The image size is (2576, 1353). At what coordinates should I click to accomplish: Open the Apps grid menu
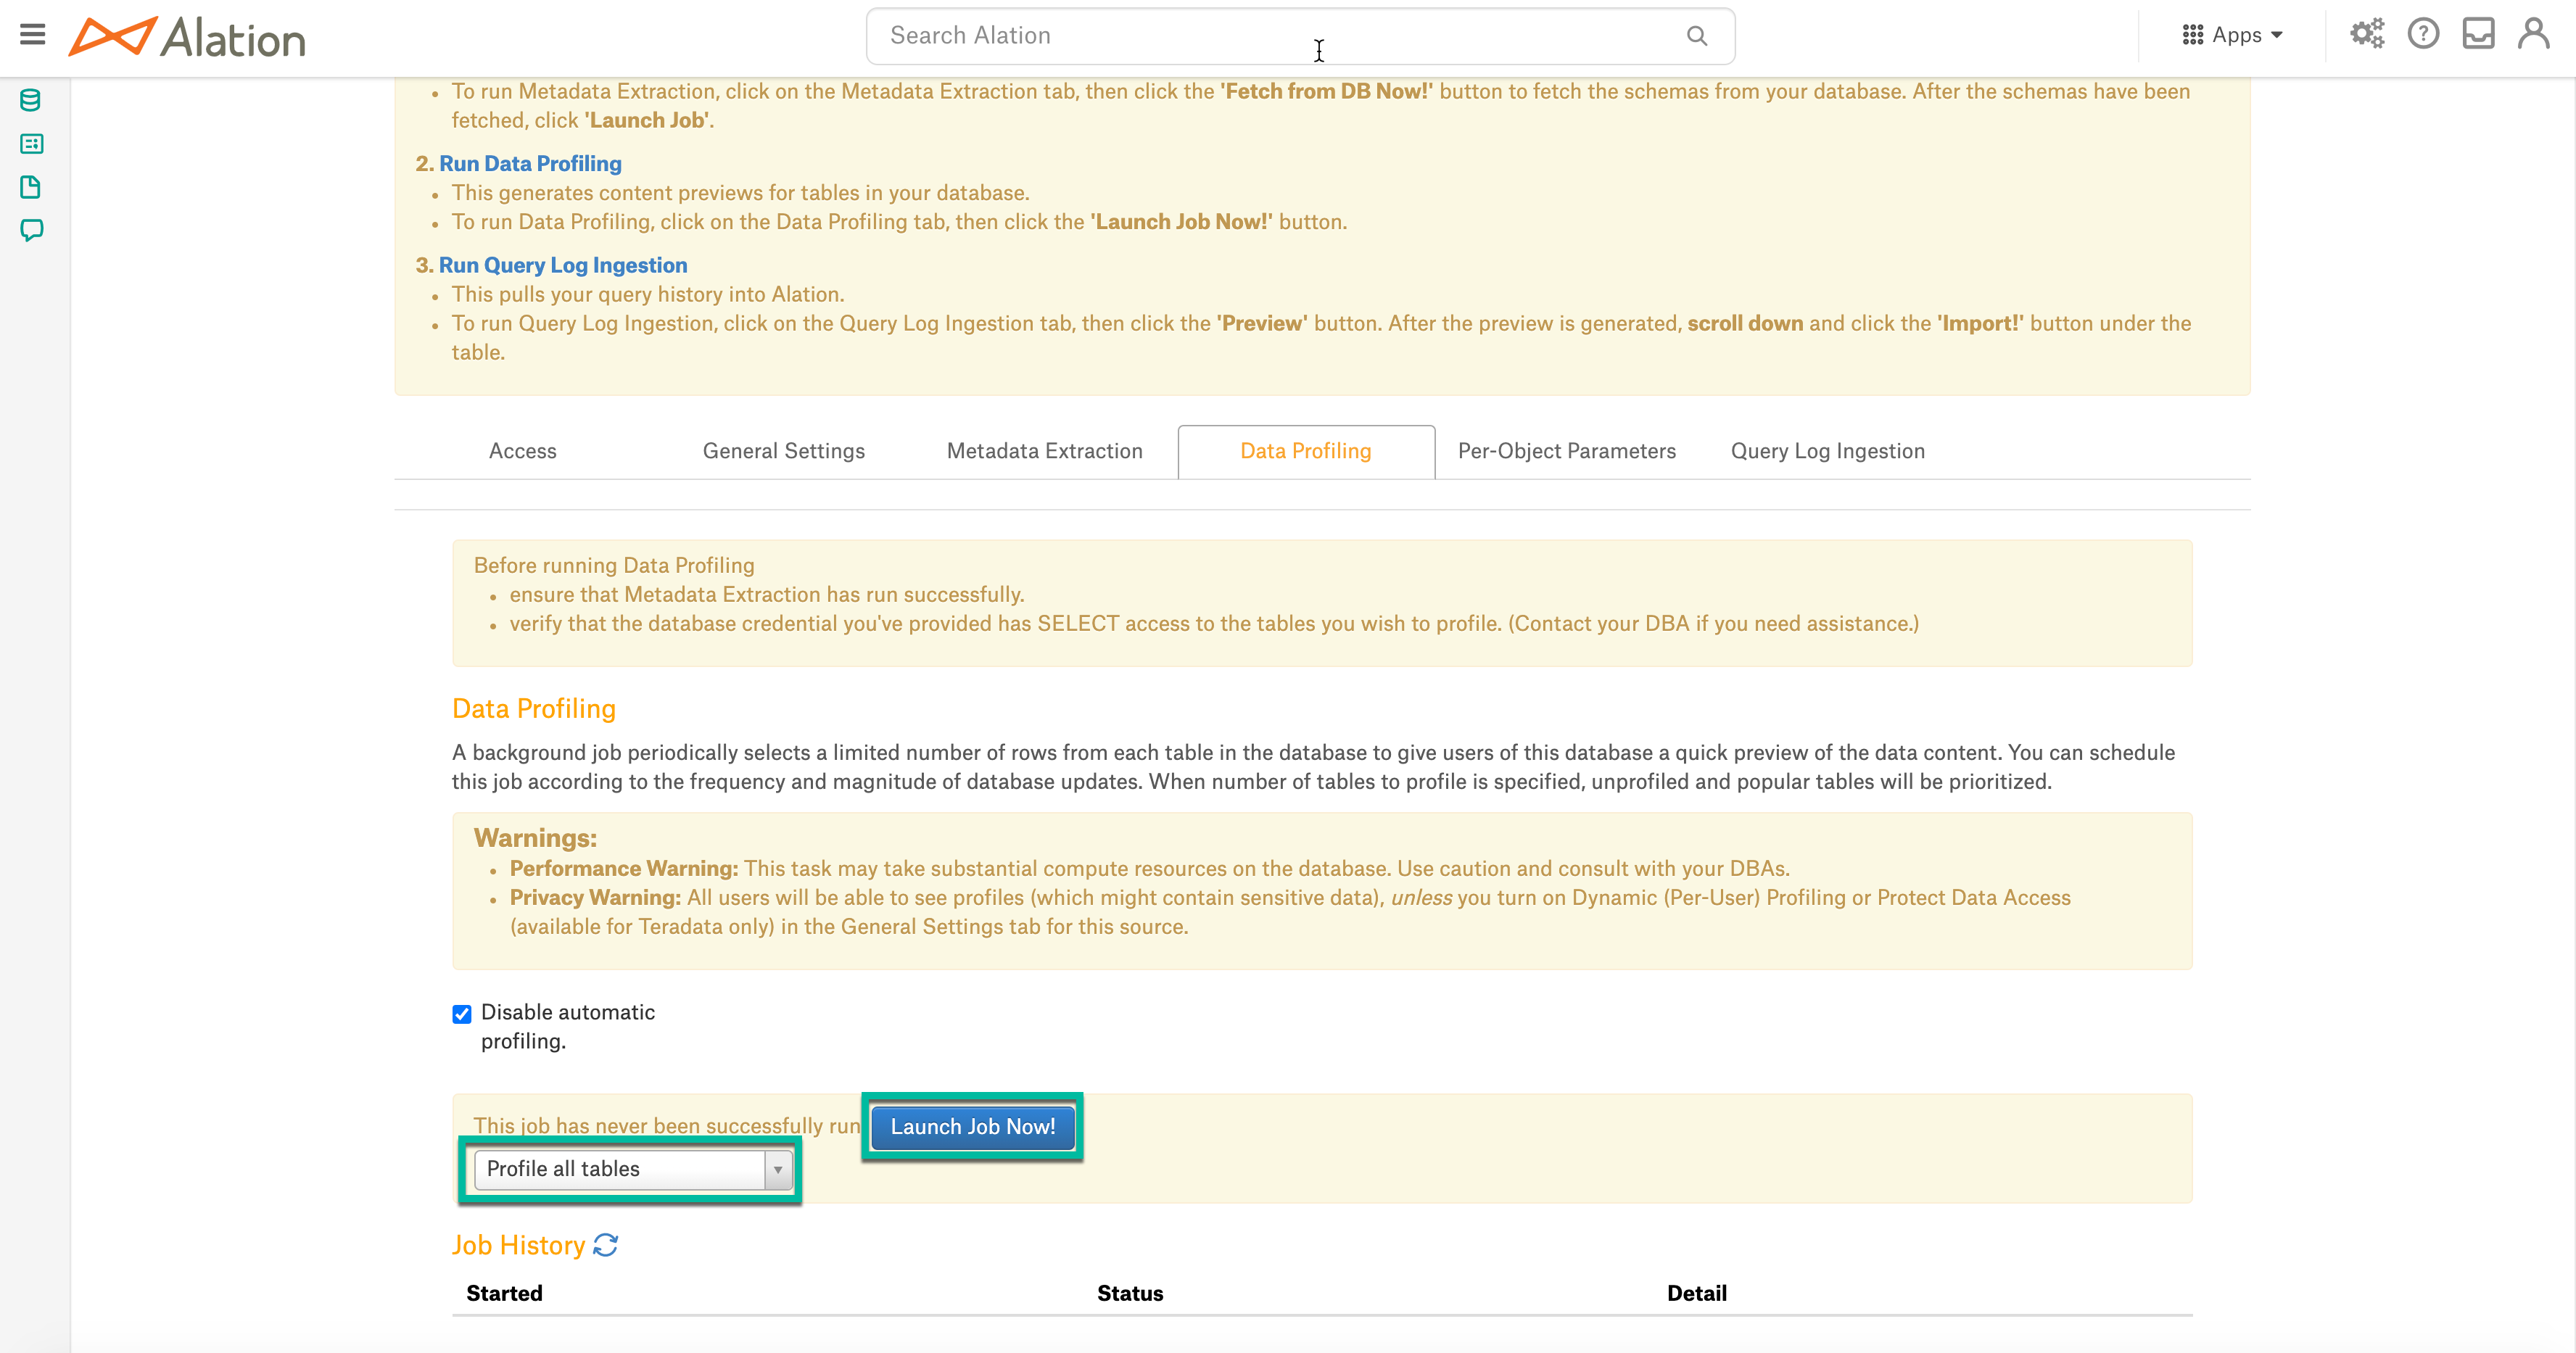click(2232, 35)
